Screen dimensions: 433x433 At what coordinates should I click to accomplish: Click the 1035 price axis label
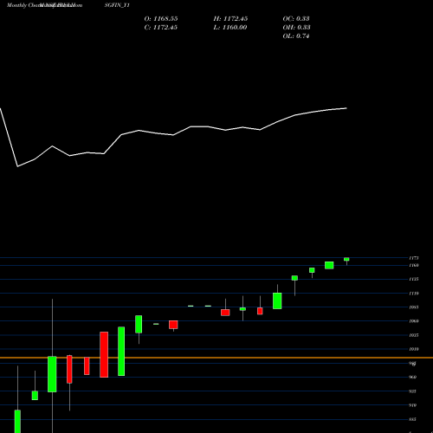click(x=414, y=335)
